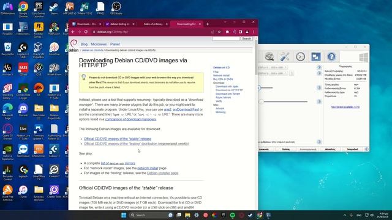Switch to Downloads tab in Chrome
392x220 pixels.
point(86,24)
